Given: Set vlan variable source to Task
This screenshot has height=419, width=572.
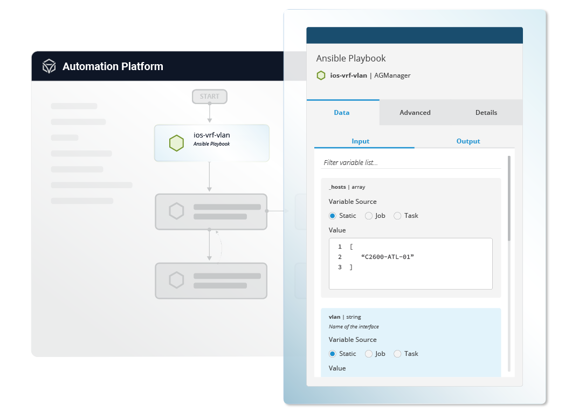Looking at the screenshot, I should pos(397,354).
